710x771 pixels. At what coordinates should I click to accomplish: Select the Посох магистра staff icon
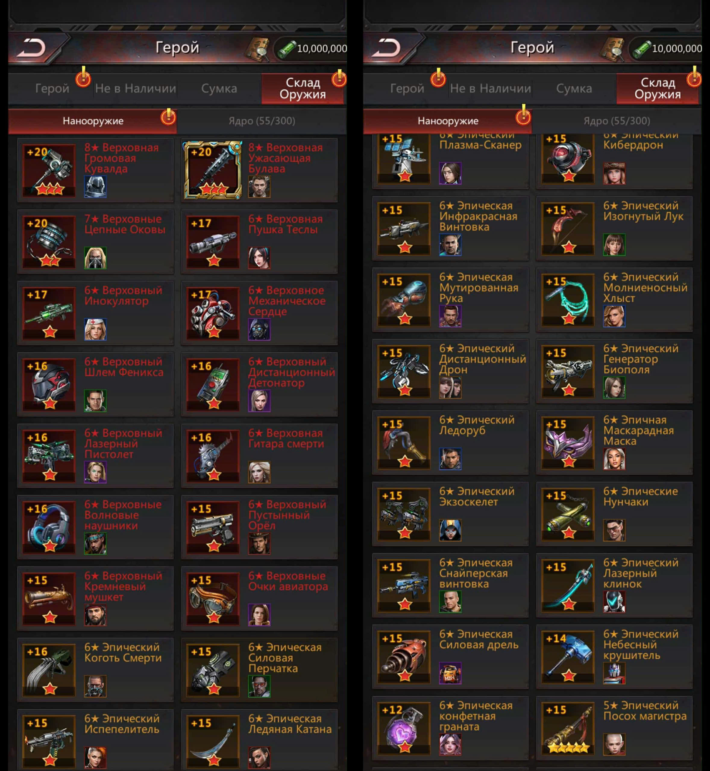coord(567,728)
